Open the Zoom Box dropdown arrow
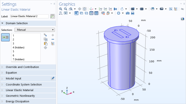Viewport: 186px width, 104px height. click(75, 9)
